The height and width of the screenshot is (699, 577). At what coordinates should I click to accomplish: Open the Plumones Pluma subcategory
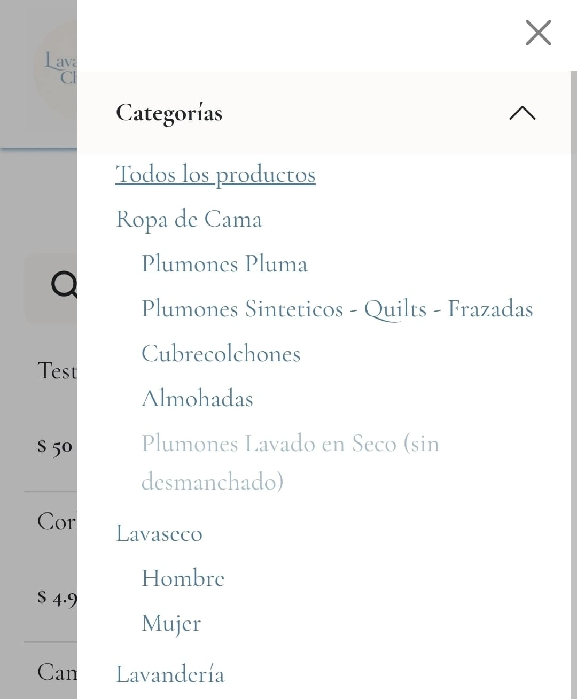pyautogui.click(x=224, y=264)
